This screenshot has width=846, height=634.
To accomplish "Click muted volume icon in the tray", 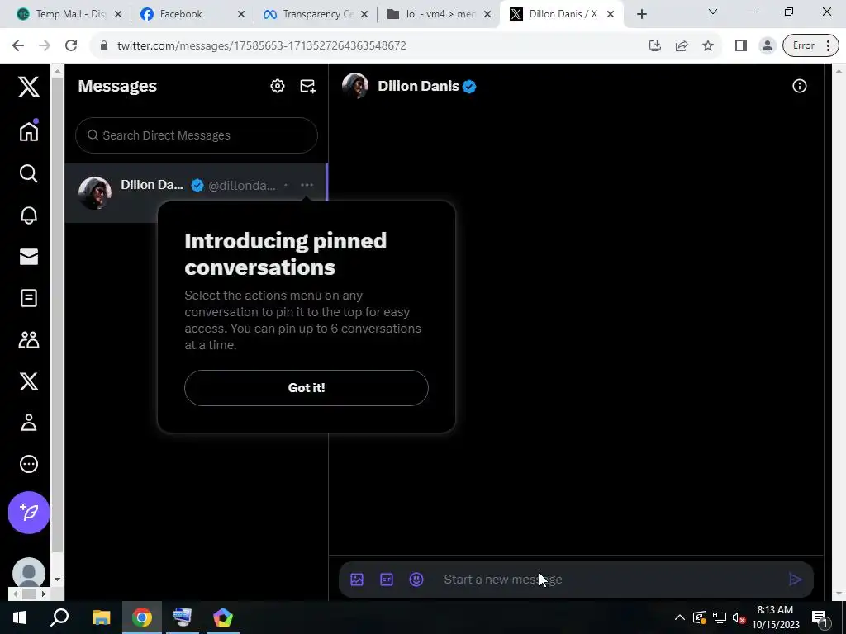I will click(x=739, y=617).
